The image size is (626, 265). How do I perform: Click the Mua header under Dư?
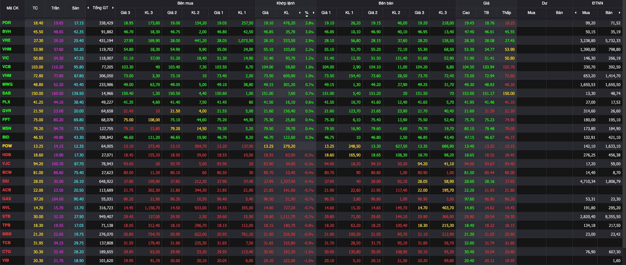(x=531, y=13)
